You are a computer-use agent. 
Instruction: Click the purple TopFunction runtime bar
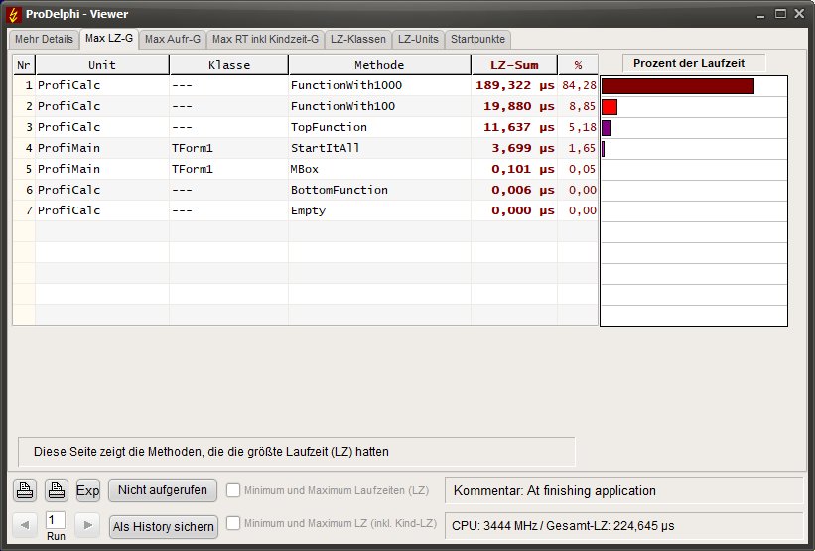[x=607, y=128]
